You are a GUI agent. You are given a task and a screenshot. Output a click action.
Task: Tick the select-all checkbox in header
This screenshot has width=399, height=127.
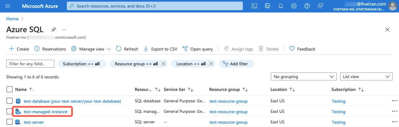pos(10,89)
